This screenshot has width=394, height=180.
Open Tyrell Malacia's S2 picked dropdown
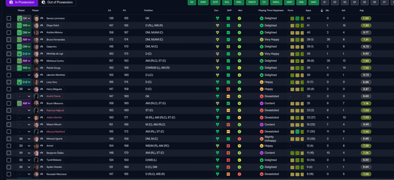click(24, 160)
